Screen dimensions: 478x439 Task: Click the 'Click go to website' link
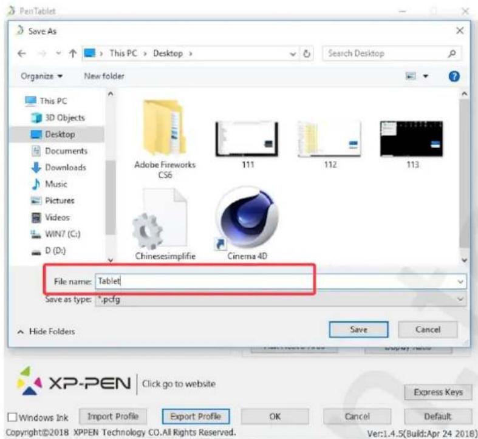[179, 384]
